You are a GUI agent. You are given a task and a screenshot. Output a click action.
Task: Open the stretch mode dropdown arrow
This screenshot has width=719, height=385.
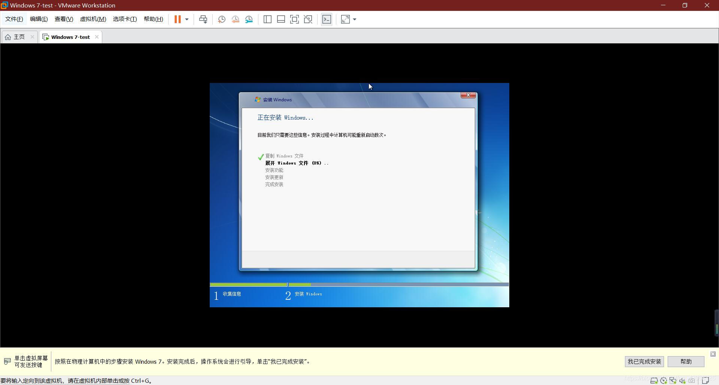[x=355, y=19]
